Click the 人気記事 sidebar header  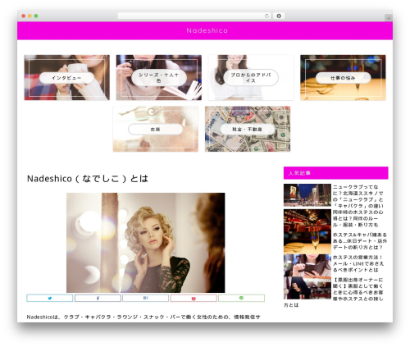pos(336,173)
